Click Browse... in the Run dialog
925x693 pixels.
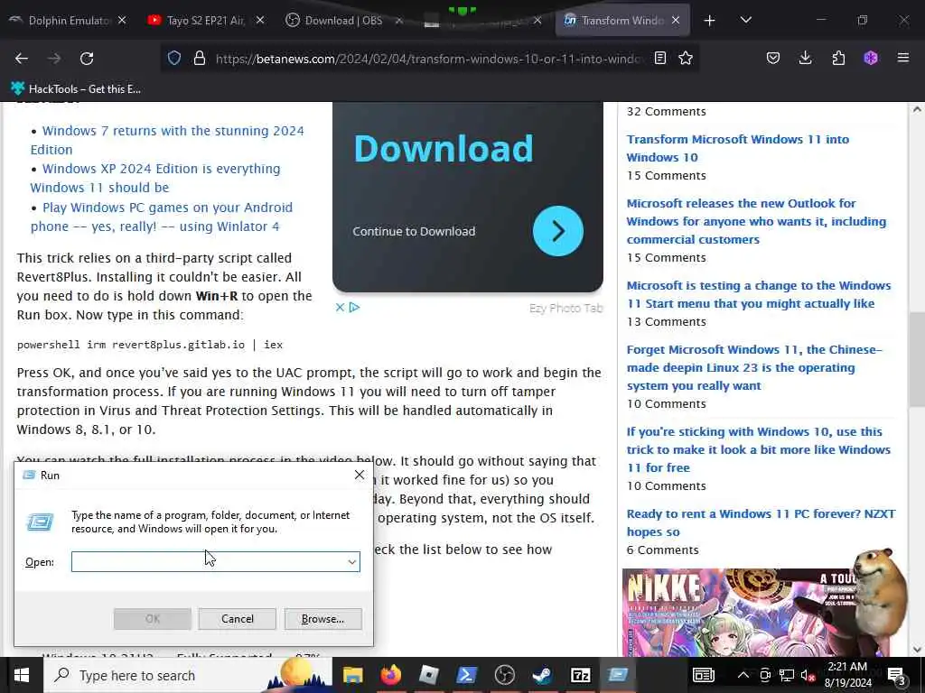(x=322, y=619)
